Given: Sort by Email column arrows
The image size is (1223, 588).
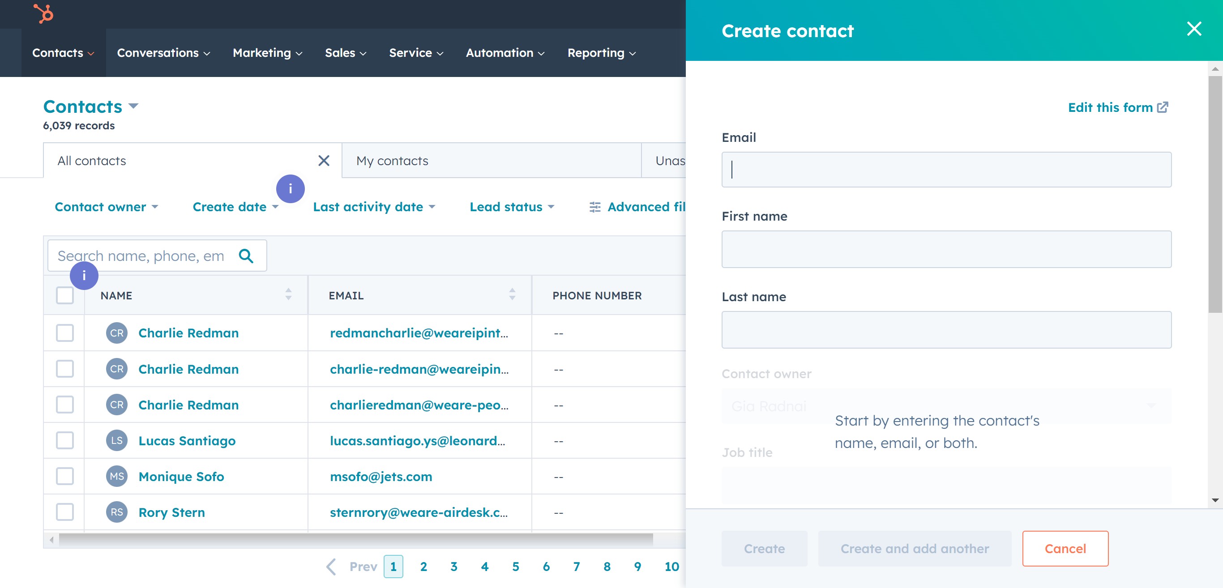Looking at the screenshot, I should tap(512, 294).
